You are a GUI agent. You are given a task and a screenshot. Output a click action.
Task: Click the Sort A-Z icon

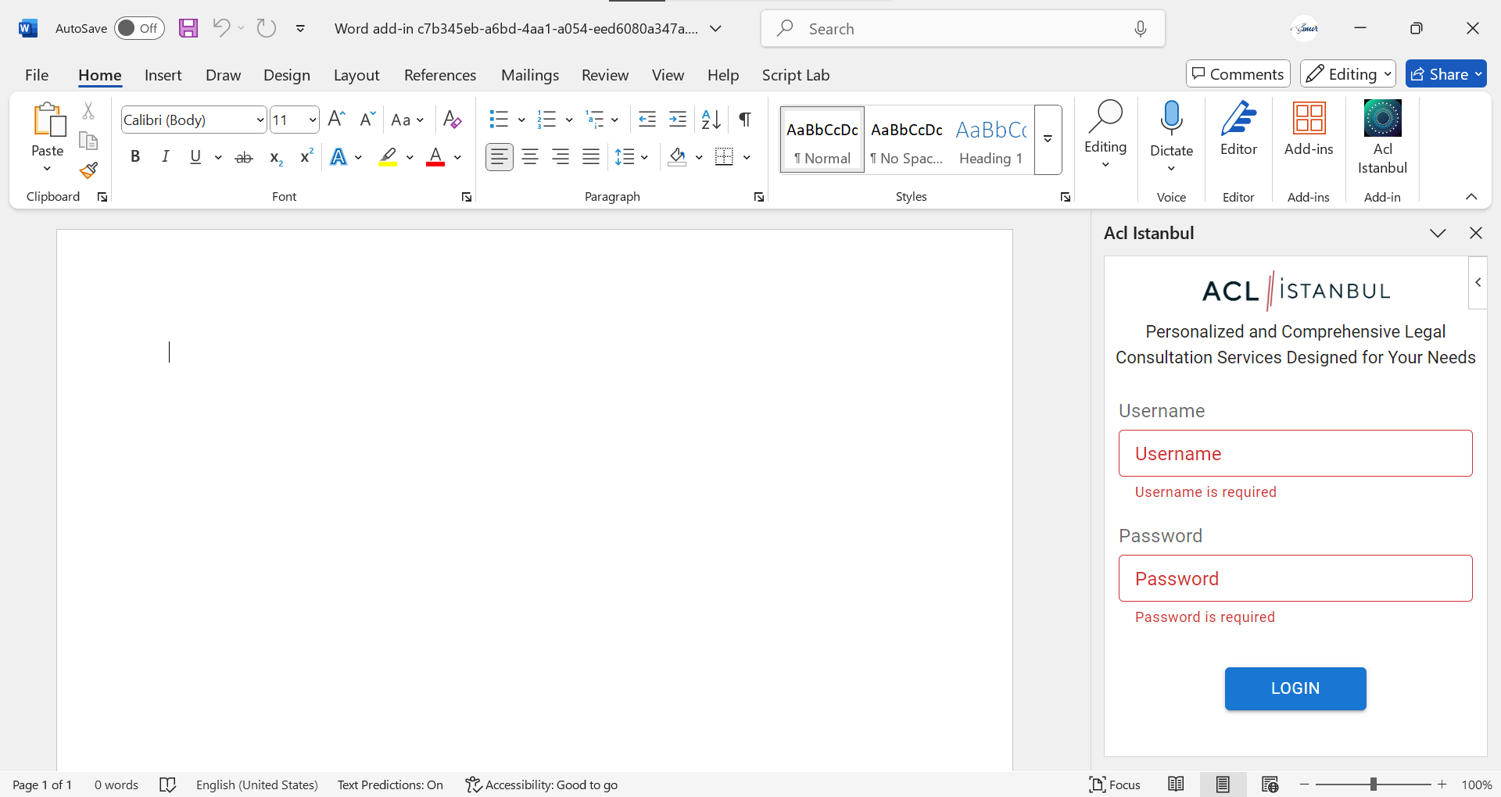[711, 120]
